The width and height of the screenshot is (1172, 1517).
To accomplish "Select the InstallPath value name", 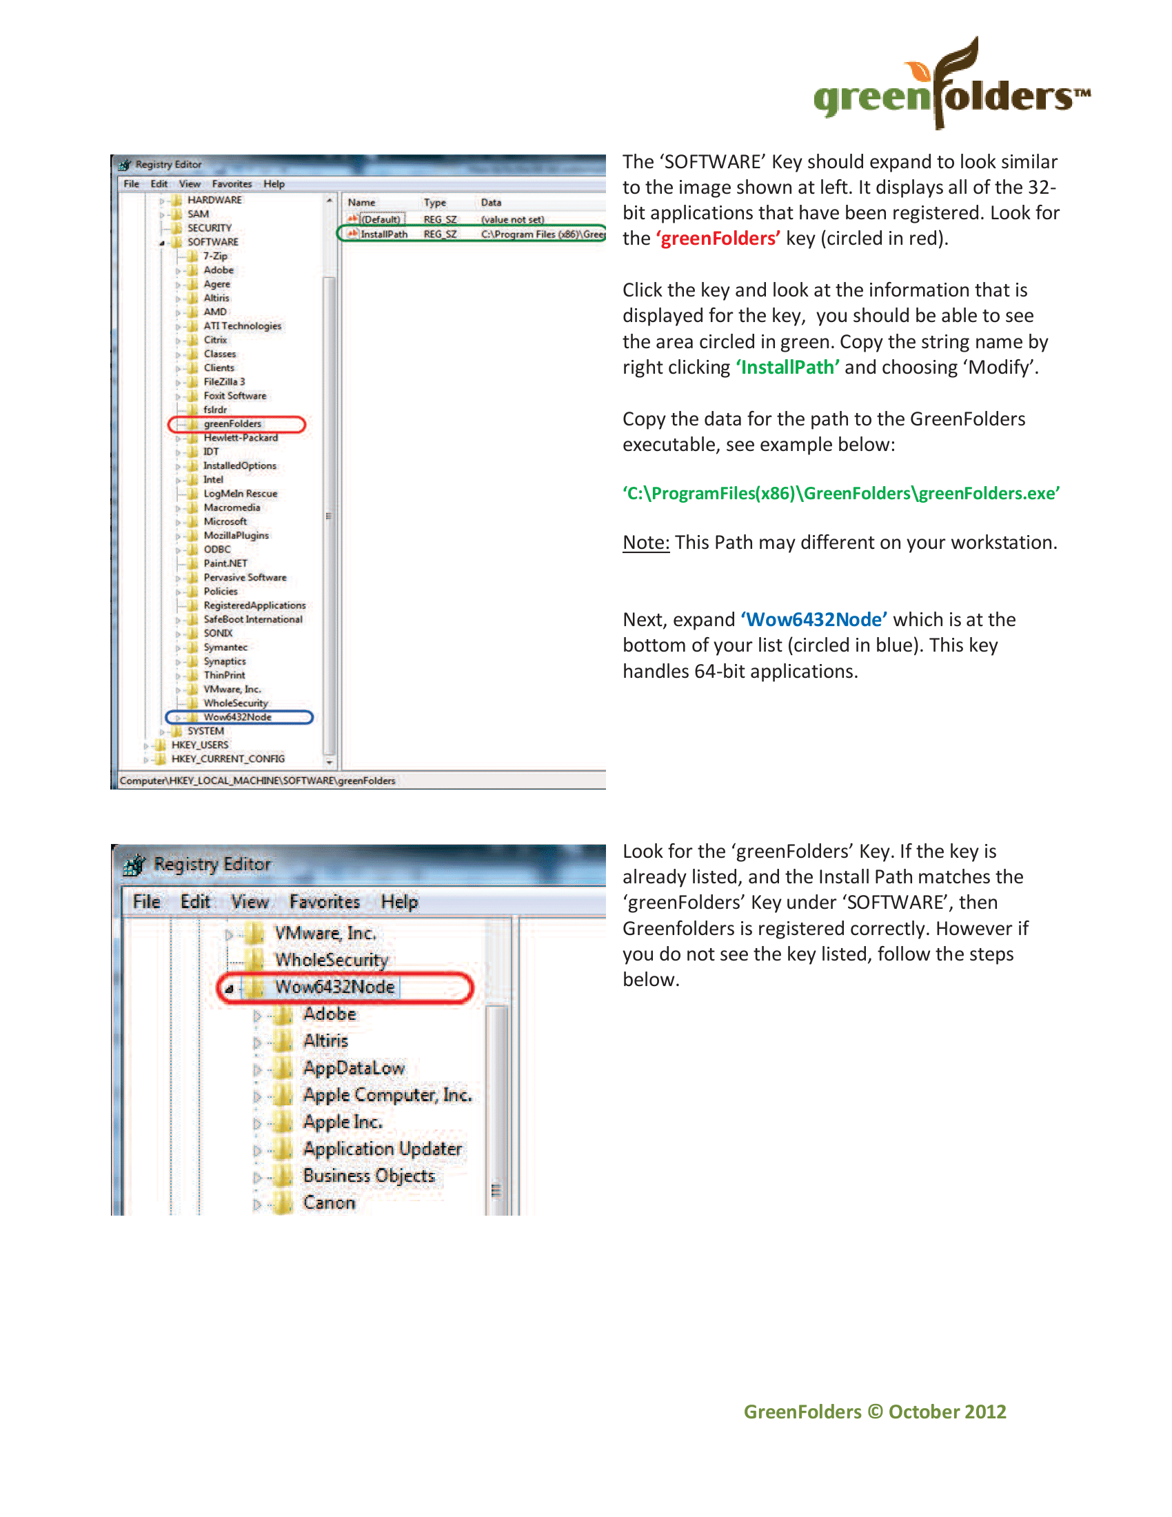I will [x=384, y=234].
